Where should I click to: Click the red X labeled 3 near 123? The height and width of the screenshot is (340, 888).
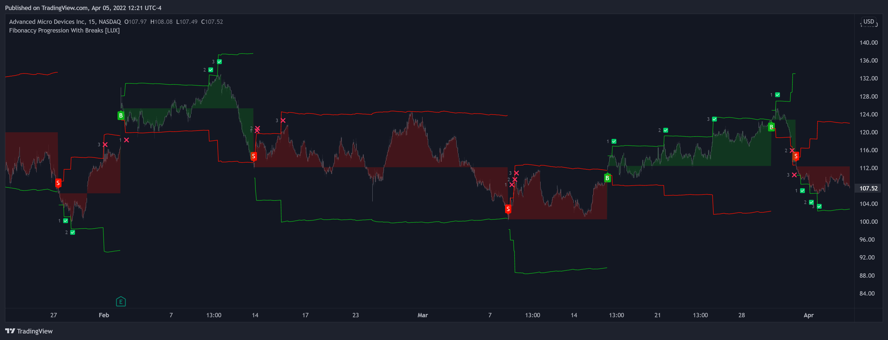(x=283, y=120)
